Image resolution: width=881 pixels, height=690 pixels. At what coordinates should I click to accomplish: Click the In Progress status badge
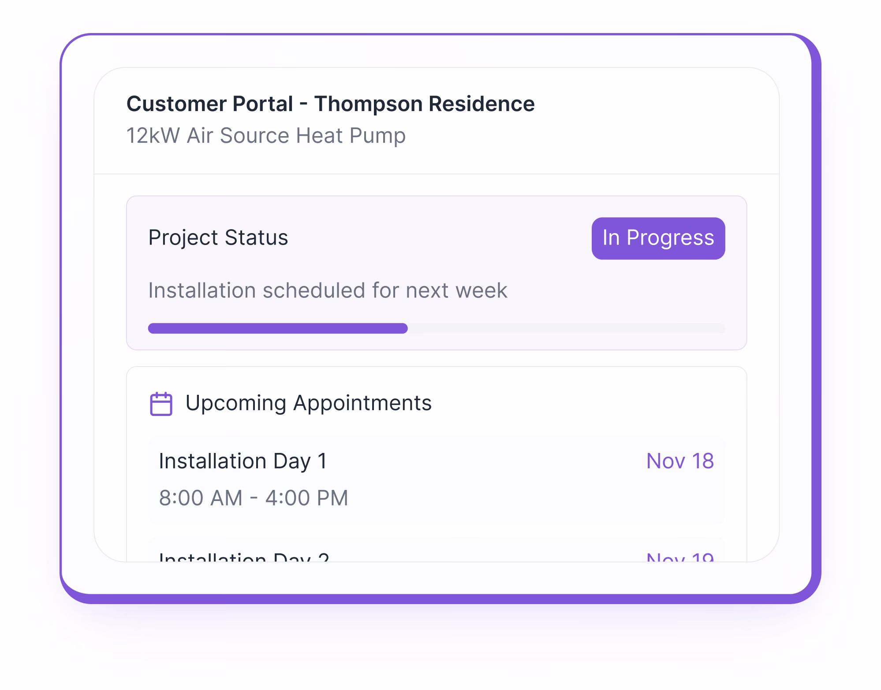point(657,238)
